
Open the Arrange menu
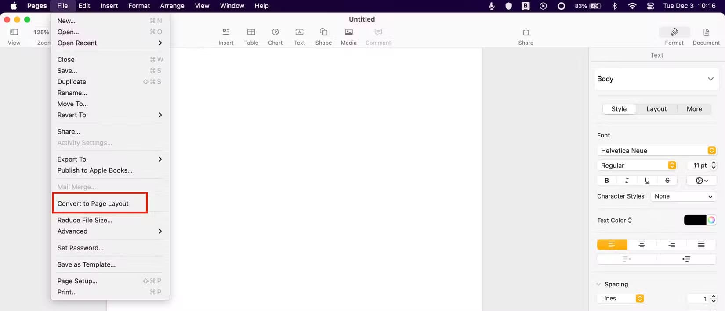[172, 6]
